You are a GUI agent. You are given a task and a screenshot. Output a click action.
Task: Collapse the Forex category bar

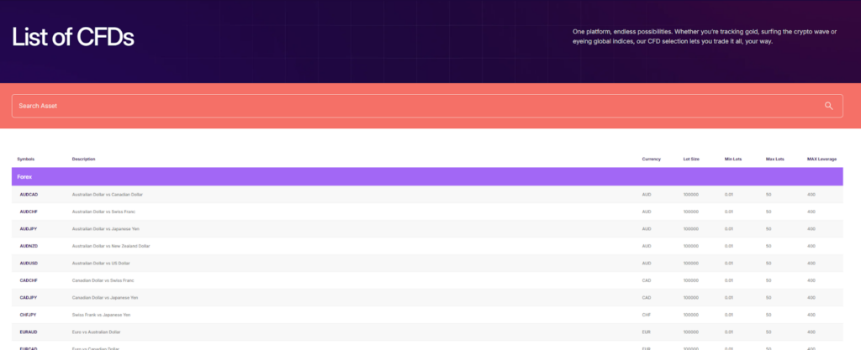tap(427, 176)
